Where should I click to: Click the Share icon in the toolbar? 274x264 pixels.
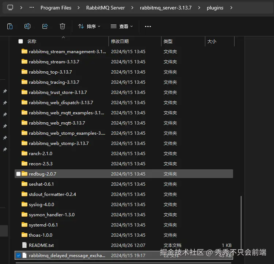45,27
